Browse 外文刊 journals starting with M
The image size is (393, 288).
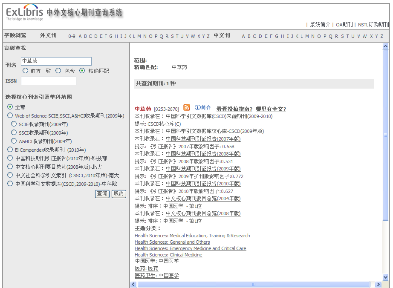point(139,36)
